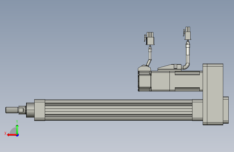Select the tall belt housing at the rear

[213, 94]
